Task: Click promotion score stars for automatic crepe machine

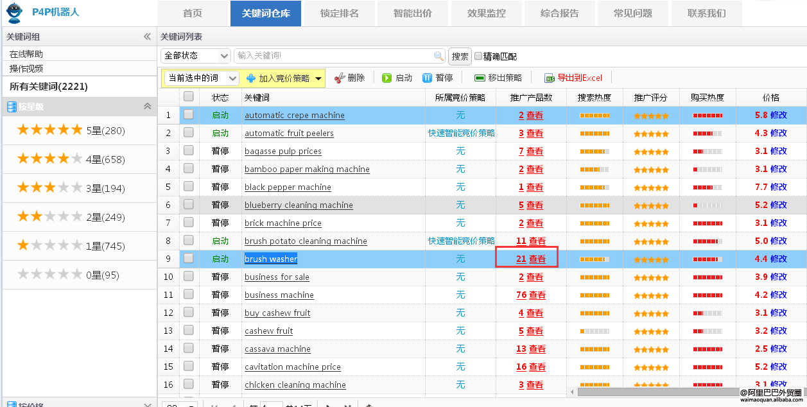Action: tap(651, 116)
